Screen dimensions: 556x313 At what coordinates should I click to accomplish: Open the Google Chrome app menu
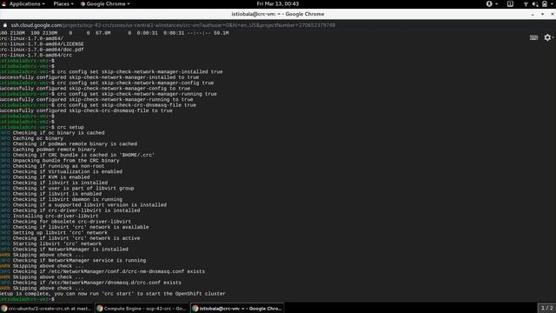(105, 3)
